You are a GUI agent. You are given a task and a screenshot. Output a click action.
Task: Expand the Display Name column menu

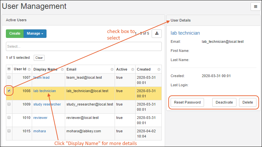click(x=61, y=70)
